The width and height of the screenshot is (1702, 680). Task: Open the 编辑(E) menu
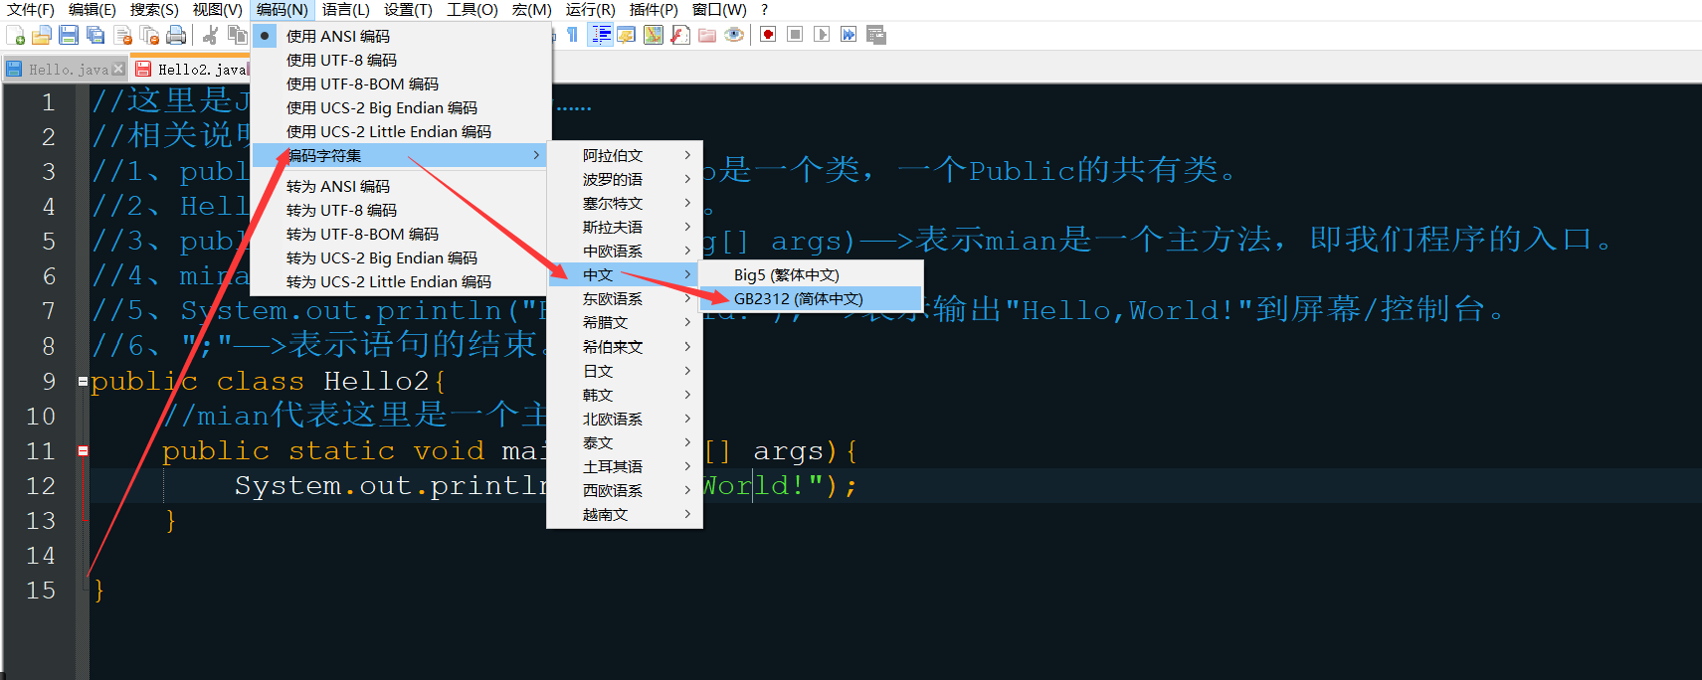[93, 10]
